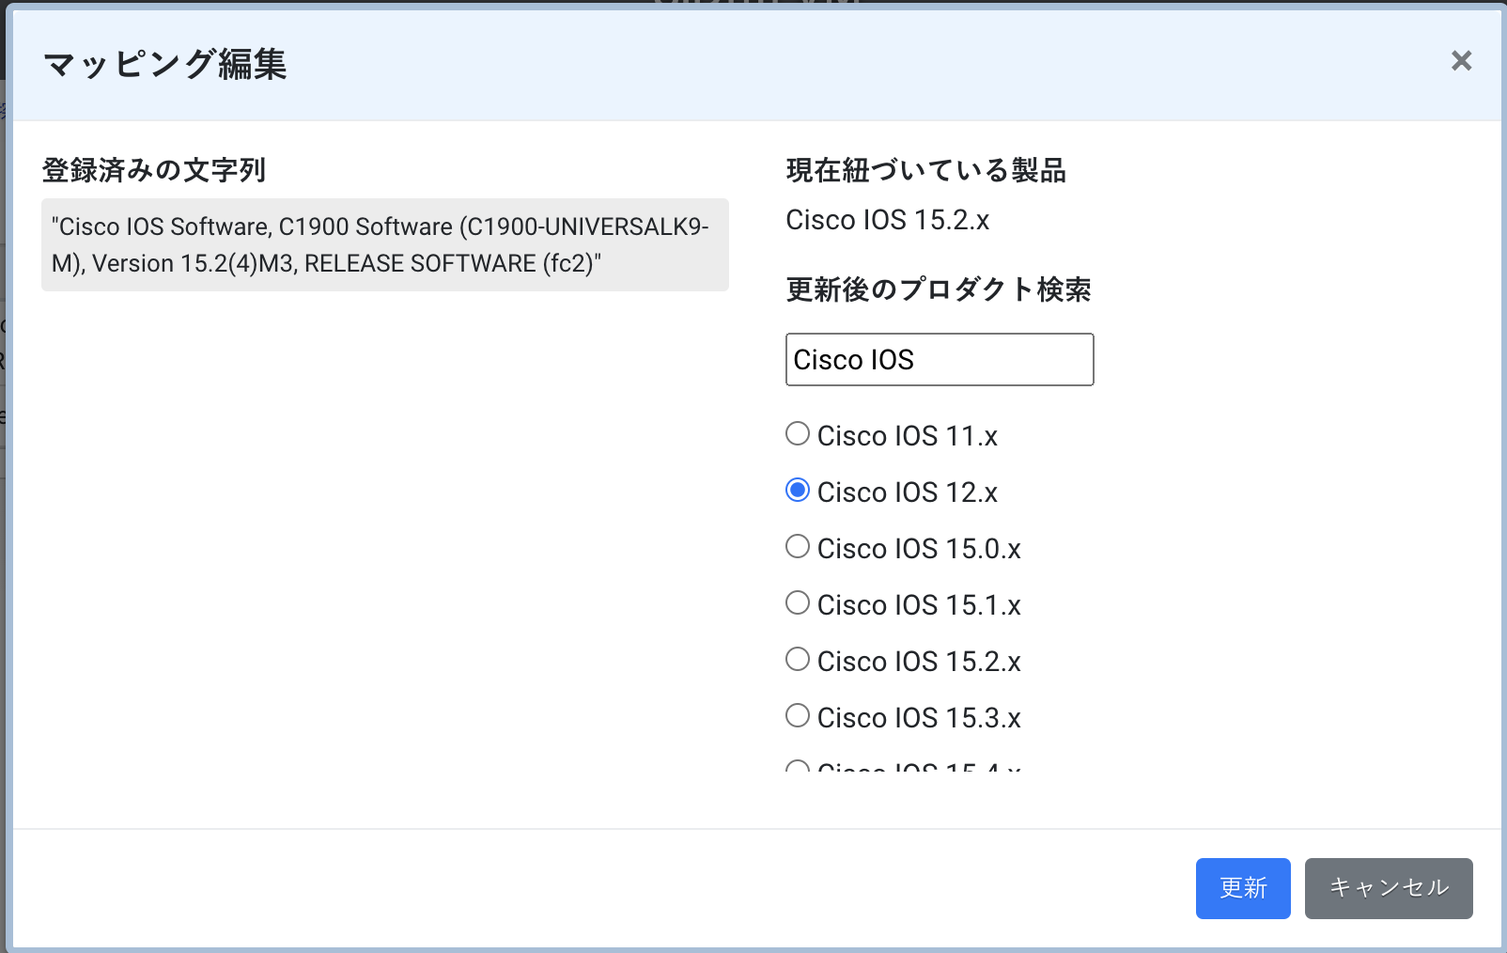Image resolution: width=1507 pixels, height=953 pixels.
Task: Pick the Cisco IOS 15.3.x radio button
Action: pyautogui.click(x=798, y=715)
